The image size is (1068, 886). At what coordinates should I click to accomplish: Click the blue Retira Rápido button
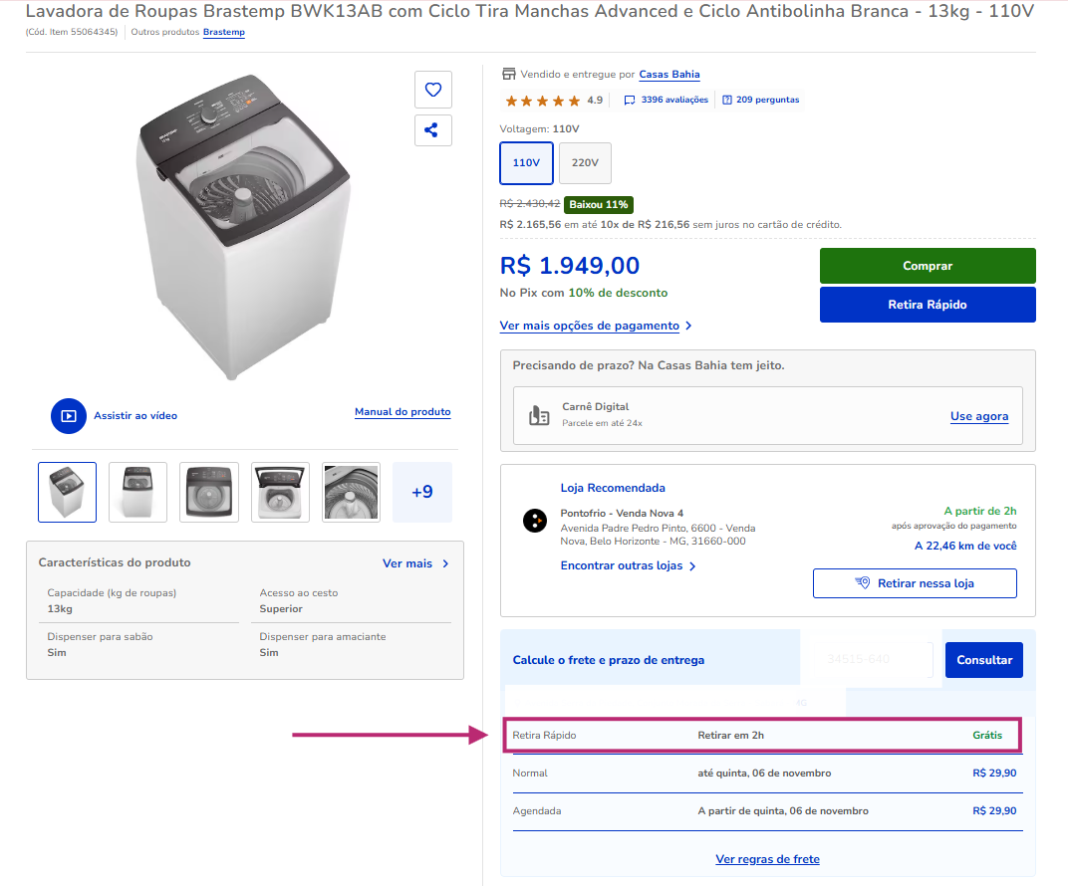coord(927,305)
